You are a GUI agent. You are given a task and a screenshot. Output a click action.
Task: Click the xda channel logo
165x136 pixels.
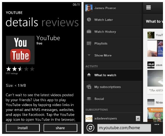(x=89, y=118)
